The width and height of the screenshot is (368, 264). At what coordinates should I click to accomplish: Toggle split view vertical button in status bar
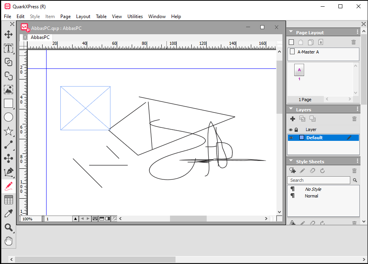pyautogui.click(x=108, y=219)
